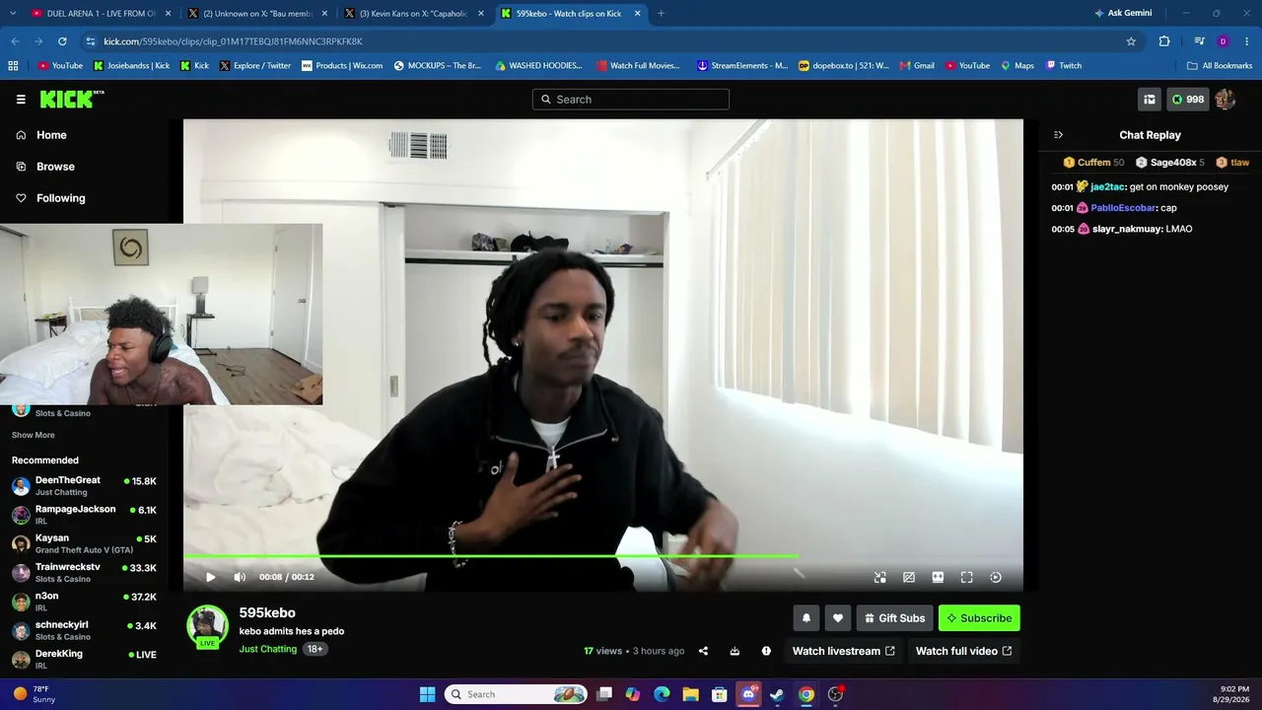
Task: Toggle the crossed-out screen player icon
Action: [909, 577]
